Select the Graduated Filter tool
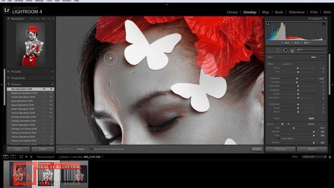The height and width of the screenshot is (188, 334). coord(292,50)
